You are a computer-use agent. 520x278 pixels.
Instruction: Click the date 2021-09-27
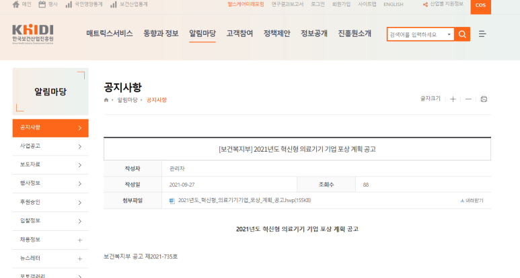(182, 185)
